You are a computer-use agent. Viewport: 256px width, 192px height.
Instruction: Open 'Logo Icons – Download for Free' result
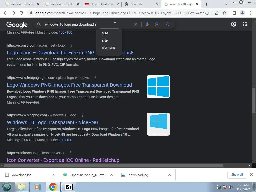[x=70, y=53]
